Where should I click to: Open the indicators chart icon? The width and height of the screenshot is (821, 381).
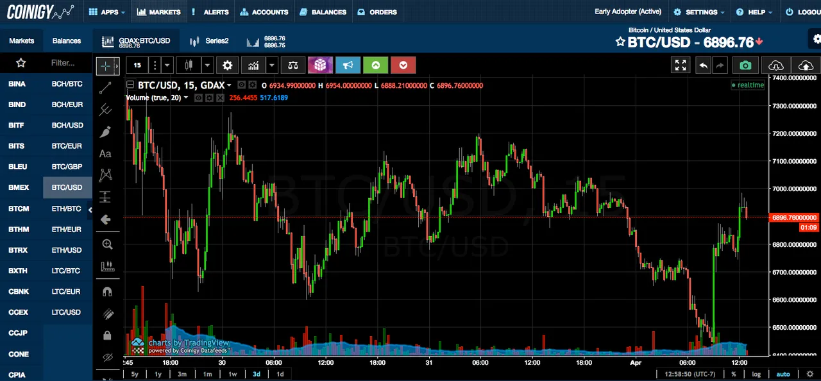tap(254, 65)
